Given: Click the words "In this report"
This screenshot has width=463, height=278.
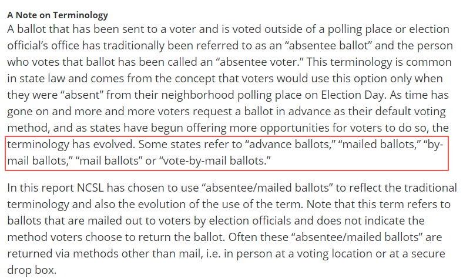Looking at the screenshot, I should coord(39,188).
